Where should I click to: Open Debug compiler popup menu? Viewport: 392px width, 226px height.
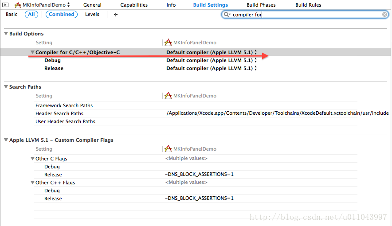[x=212, y=60]
